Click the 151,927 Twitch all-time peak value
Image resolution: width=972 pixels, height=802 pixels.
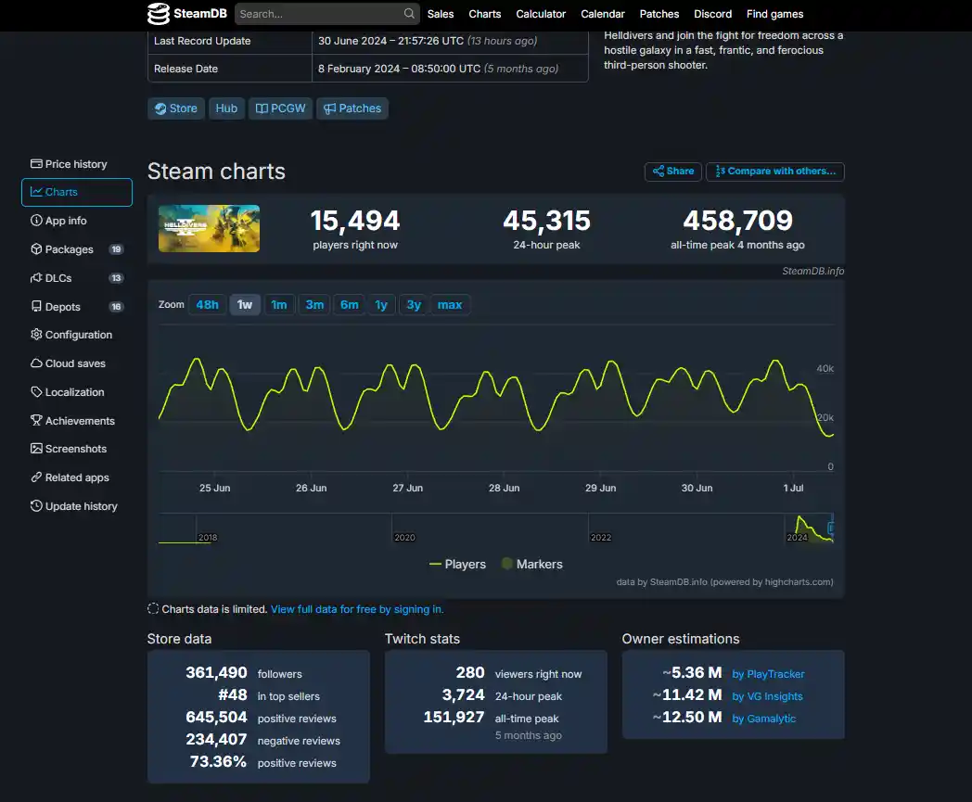(x=454, y=717)
